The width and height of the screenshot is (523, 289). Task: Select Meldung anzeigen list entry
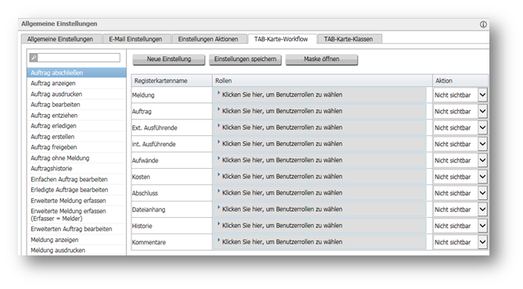[x=77, y=240]
